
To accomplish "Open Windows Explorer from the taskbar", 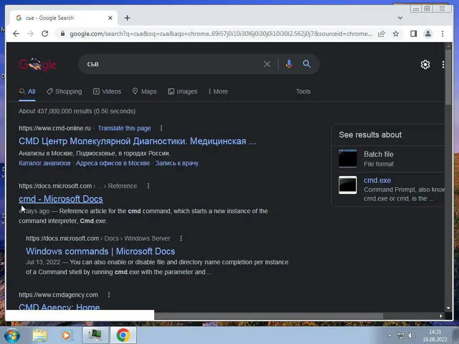I will (40, 335).
